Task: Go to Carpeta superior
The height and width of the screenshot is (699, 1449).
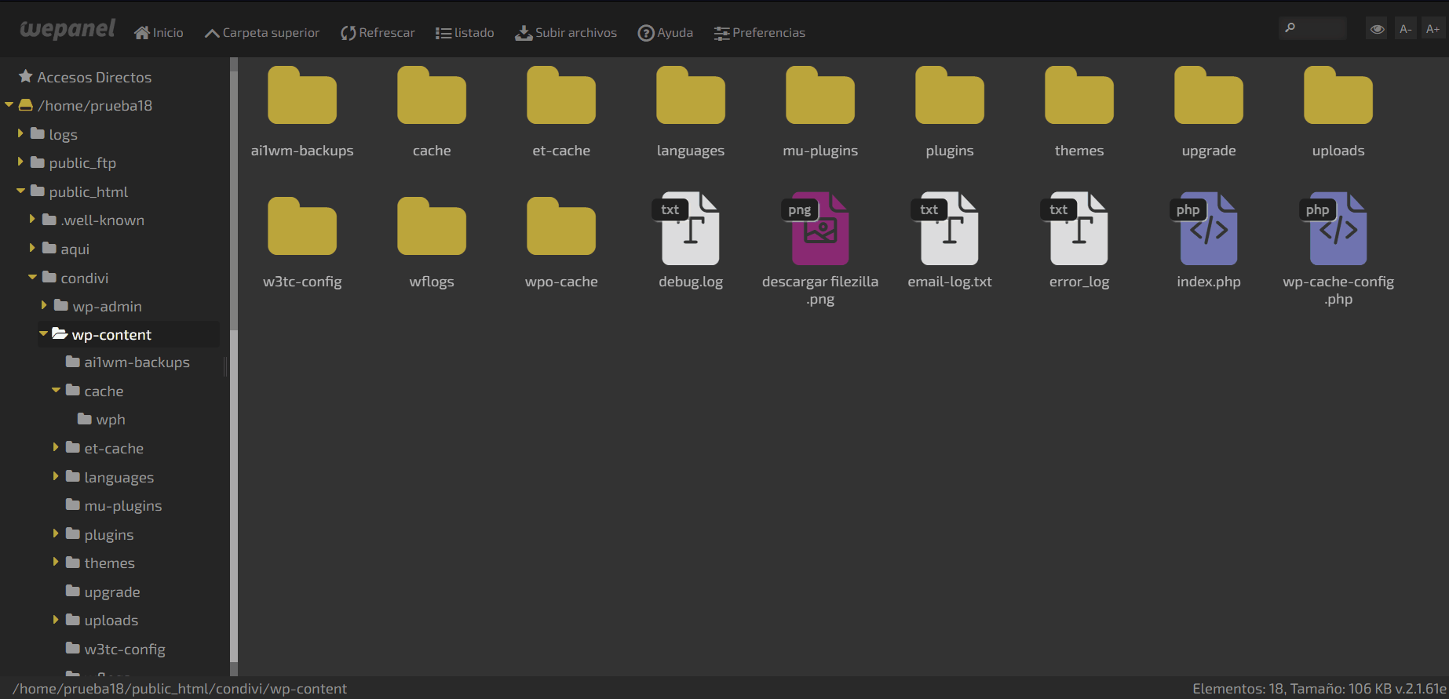Action: (x=262, y=33)
